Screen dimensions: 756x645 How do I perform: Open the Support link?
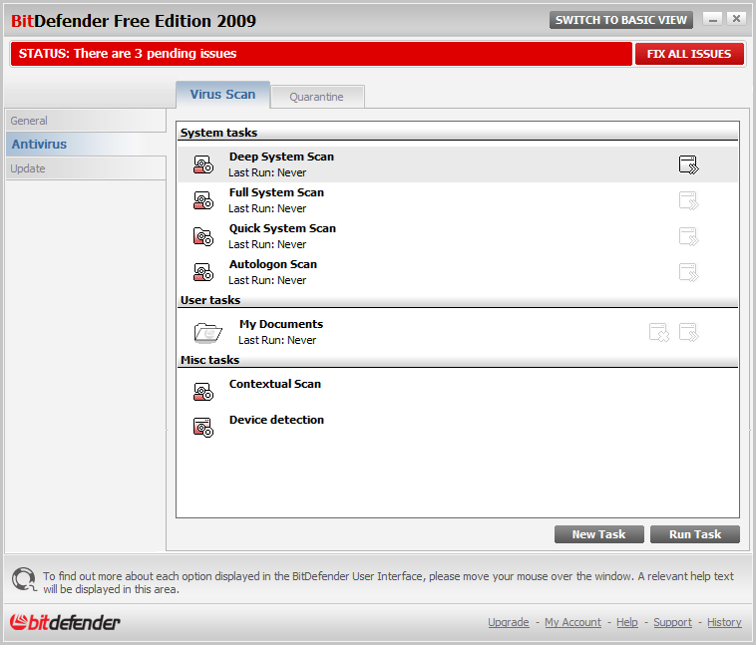click(x=672, y=622)
